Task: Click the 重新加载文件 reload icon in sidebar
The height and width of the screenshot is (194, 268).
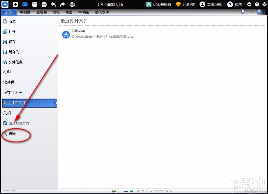Action: [5, 123]
